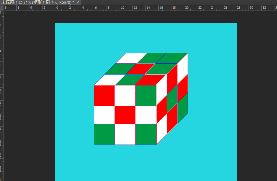Click bottom-left green square on cube front face
The width and height of the screenshot is (277, 181).
(104, 134)
